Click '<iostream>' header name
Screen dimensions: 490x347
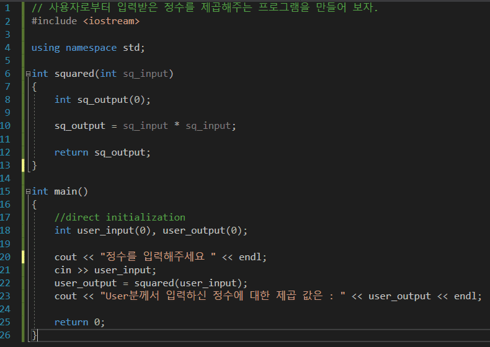coord(111,21)
